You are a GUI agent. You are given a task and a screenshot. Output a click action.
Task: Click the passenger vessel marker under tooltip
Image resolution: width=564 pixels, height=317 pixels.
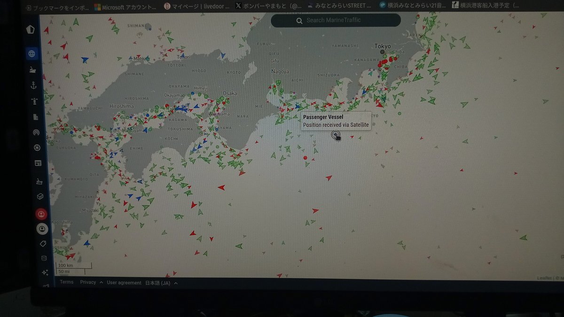click(335, 135)
